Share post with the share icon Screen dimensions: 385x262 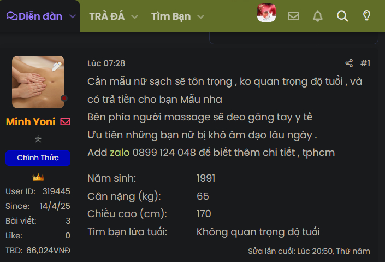pyautogui.click(x=349, y=63)
